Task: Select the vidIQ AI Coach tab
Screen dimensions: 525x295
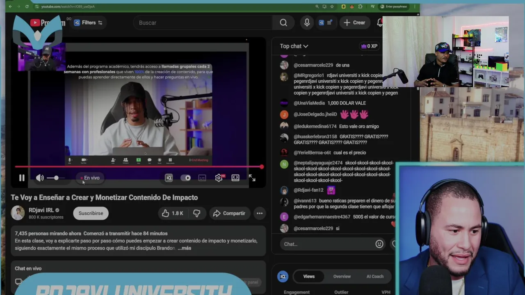Action: [375, 276]
